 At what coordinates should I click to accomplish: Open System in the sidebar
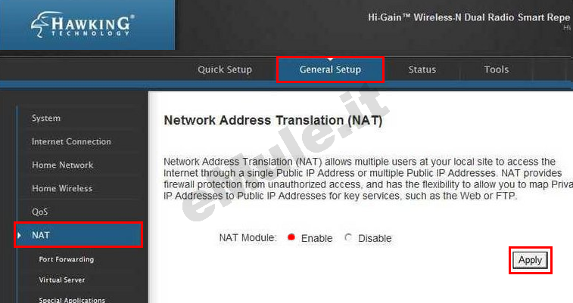pos(46,118)
